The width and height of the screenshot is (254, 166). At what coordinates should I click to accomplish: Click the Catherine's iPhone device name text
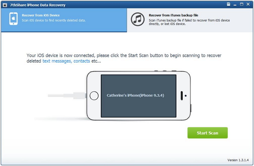point(135,95)
